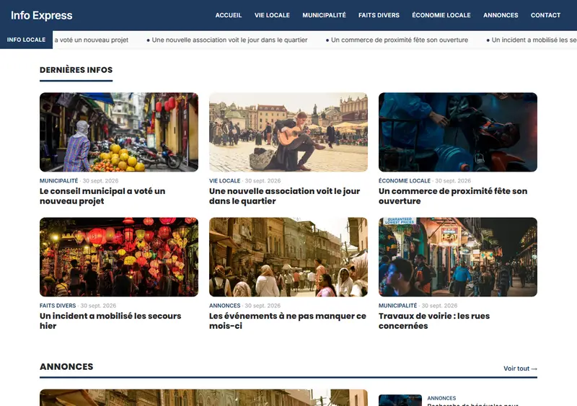Click Municipalité tag above Travaux de voirie
577x406 pixels.
click(x=398, y=306)
